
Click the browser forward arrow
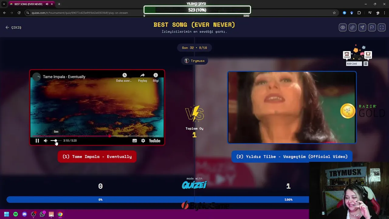(x=12, y=13)
